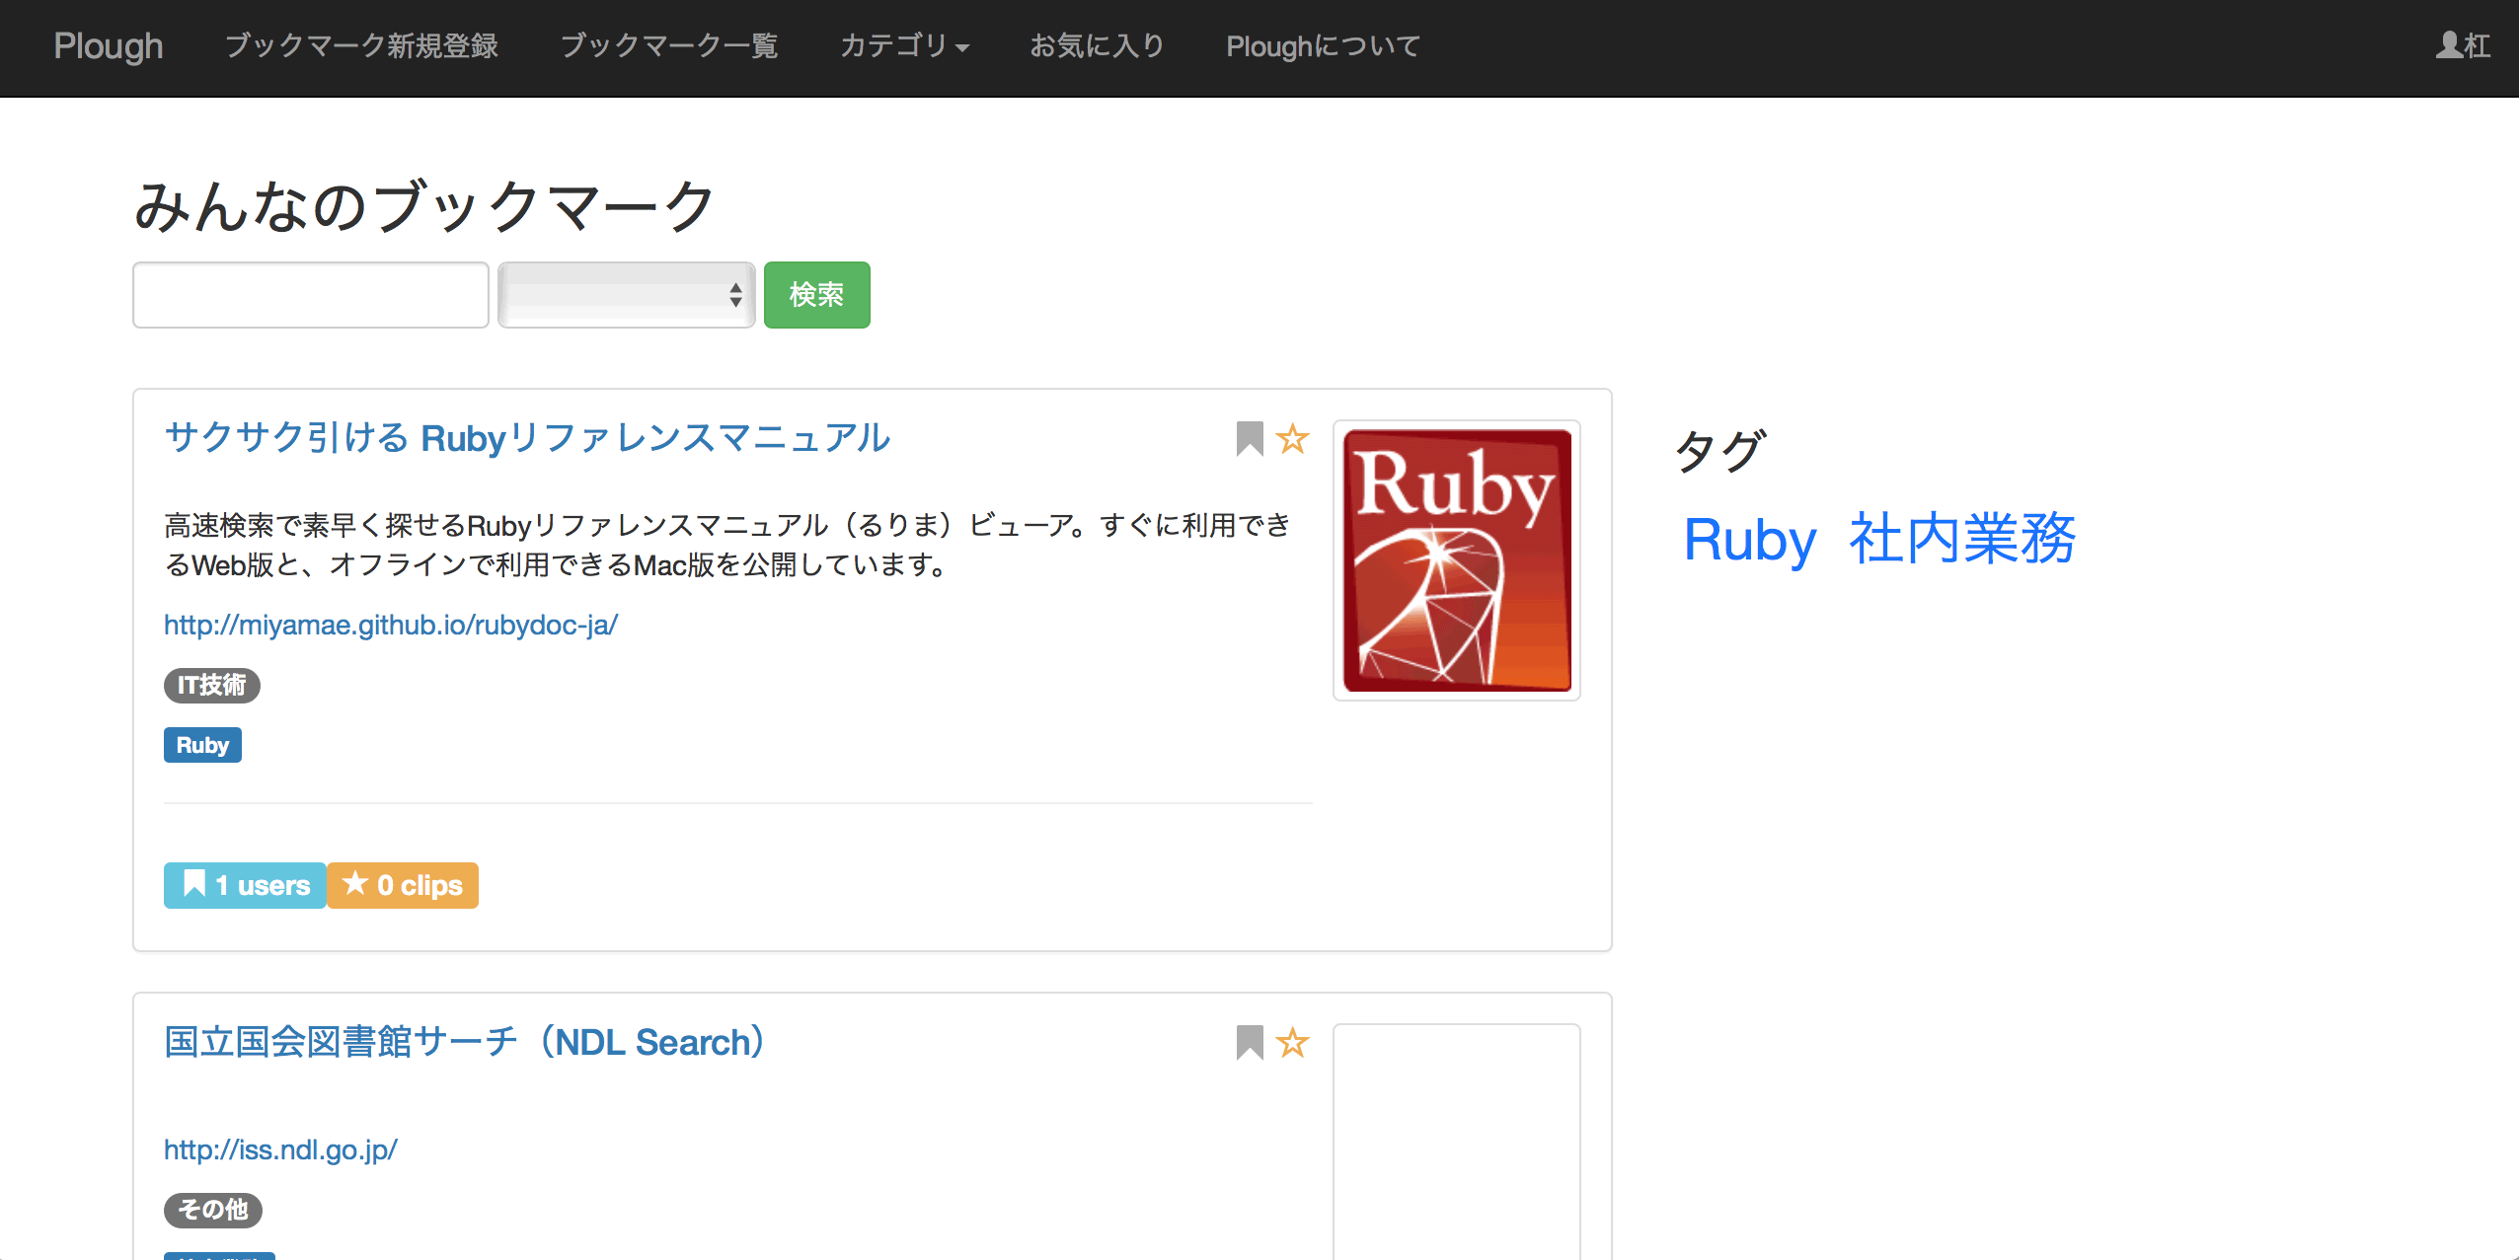Toggle favorite star on NDL Search entry

pos(1292,1042)
